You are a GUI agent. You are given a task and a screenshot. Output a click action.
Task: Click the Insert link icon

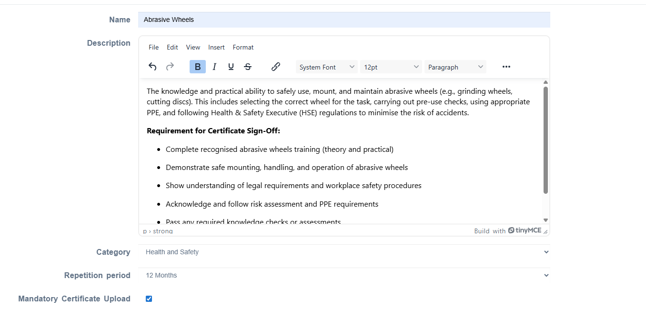(275, 67)
